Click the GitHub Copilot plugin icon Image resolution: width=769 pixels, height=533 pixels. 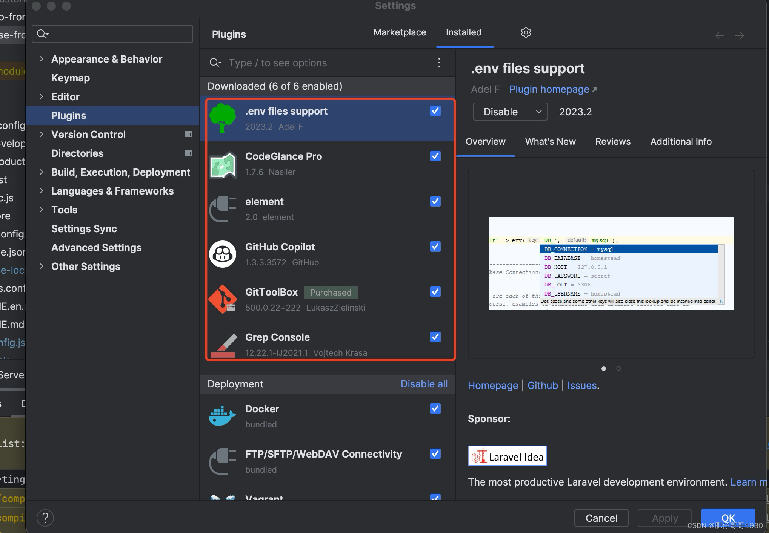pos(223,254)
